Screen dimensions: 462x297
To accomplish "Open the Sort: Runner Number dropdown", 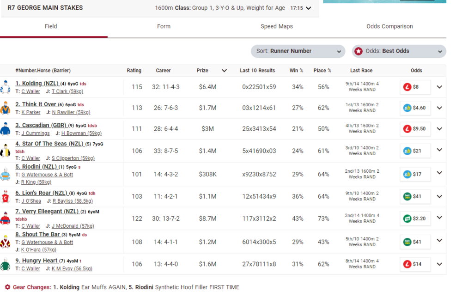I will click(x=298, y=51).
